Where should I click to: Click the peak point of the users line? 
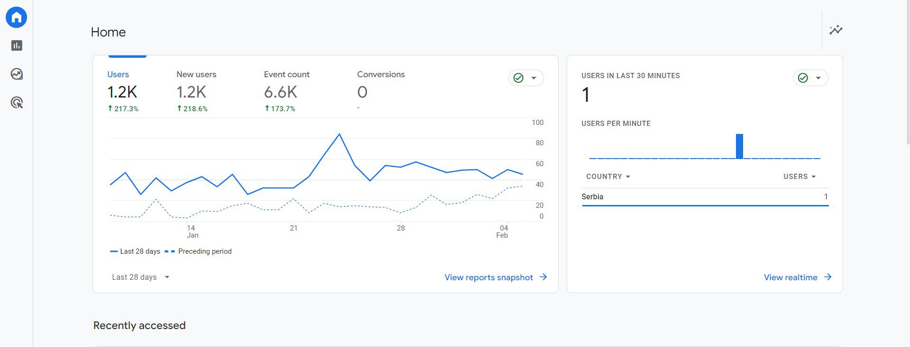point(340,134)
